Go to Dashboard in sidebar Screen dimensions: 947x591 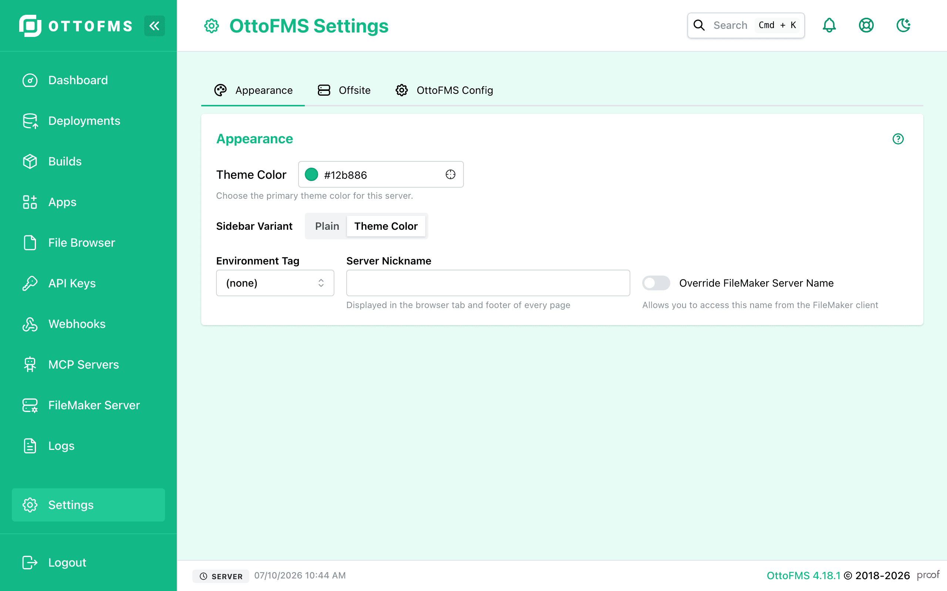point(88,80)
